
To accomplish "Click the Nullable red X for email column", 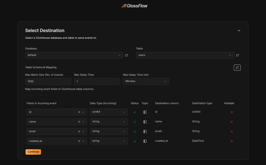I will (231, 131).
